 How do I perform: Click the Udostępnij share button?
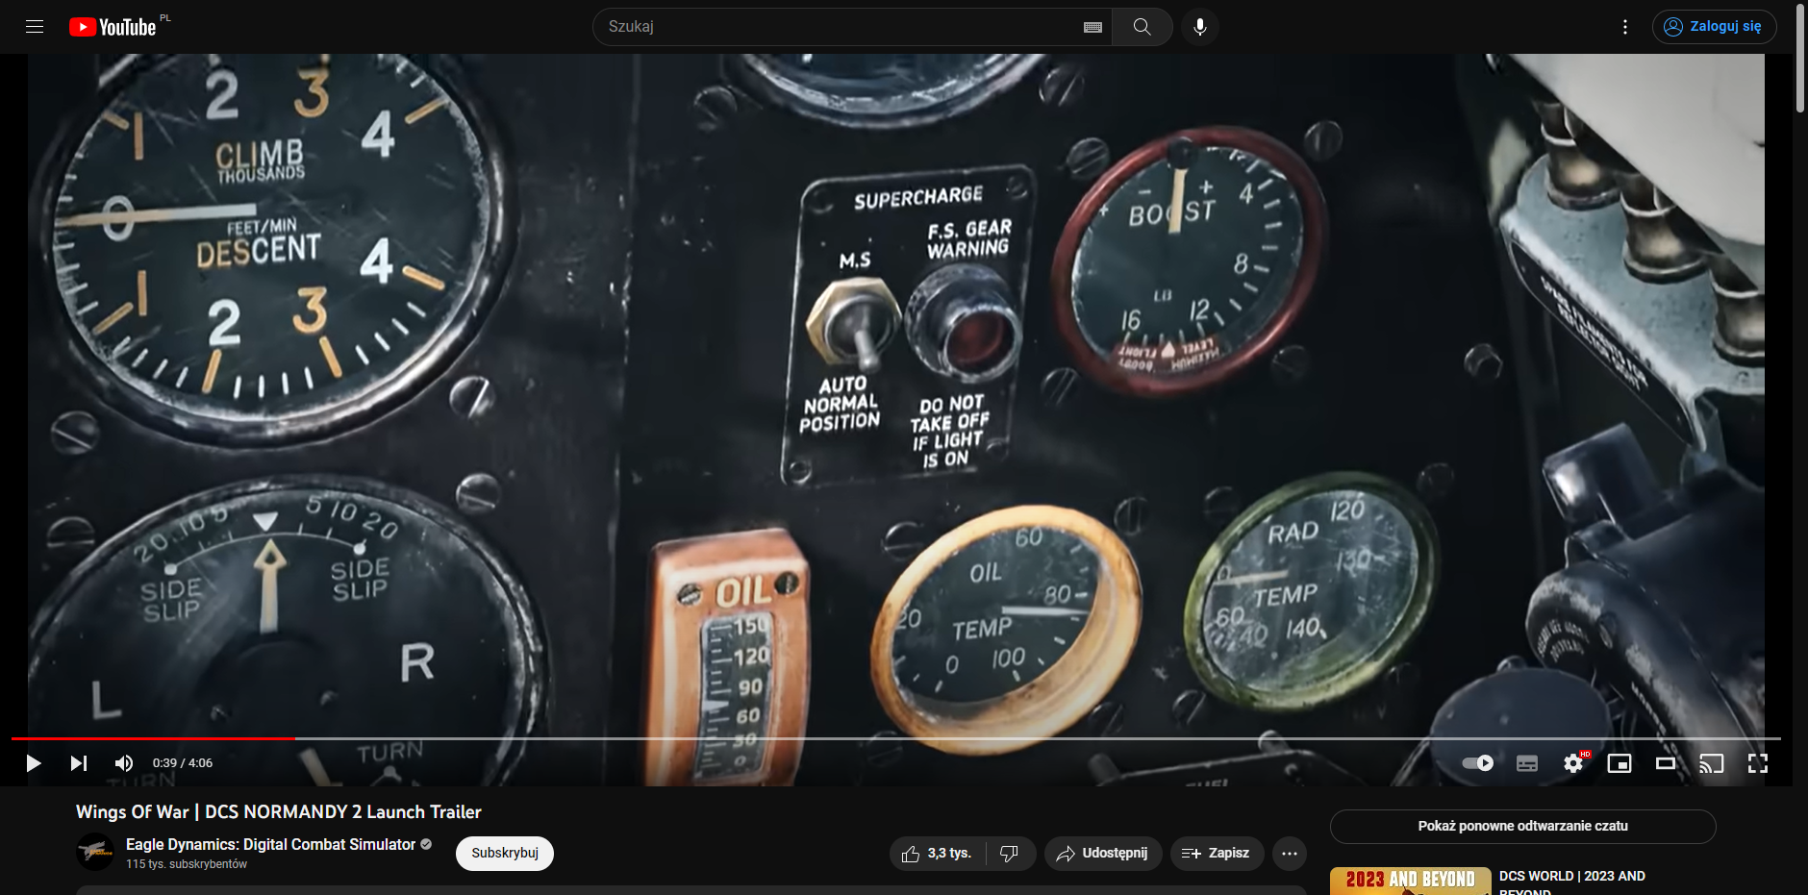pos(1103,854)
